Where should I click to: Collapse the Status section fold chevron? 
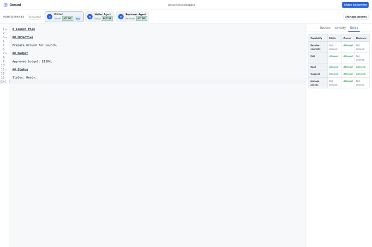6,69
